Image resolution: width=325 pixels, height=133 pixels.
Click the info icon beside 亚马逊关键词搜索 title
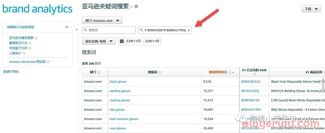pos(131,7)
